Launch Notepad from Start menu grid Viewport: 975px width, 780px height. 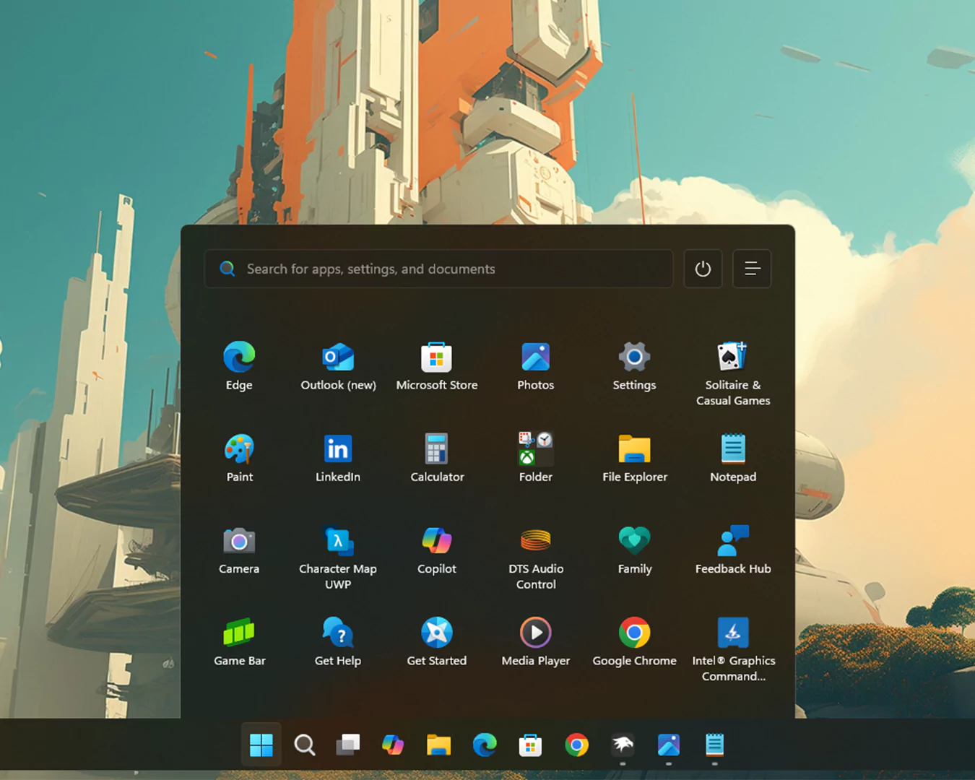(x=733, y=458)
